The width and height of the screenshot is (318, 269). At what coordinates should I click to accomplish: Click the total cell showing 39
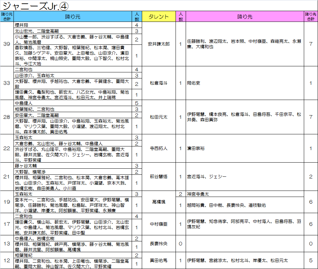pos(7,44)
